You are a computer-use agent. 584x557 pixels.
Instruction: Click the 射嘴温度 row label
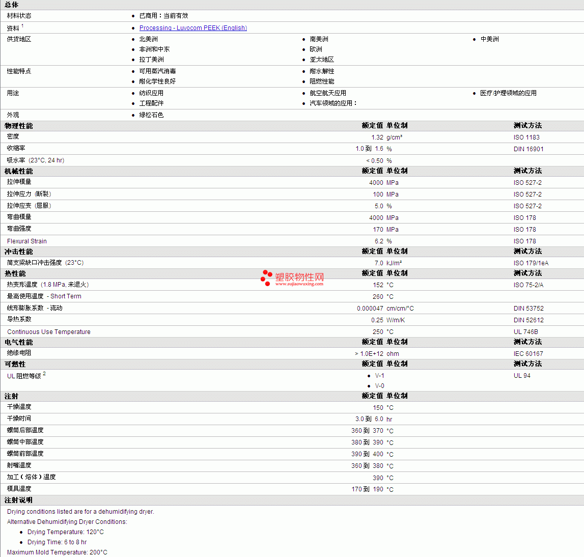(x=19, y=465)
